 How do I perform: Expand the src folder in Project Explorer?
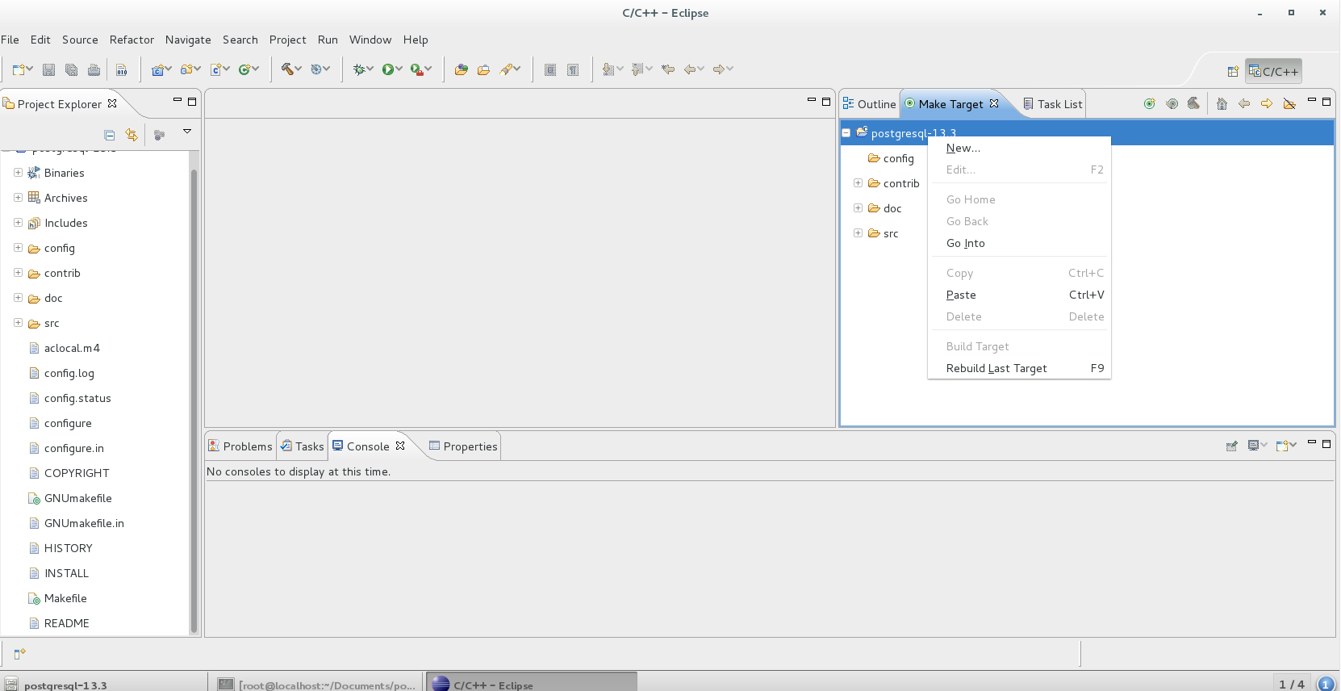click(x=18, y=323)
